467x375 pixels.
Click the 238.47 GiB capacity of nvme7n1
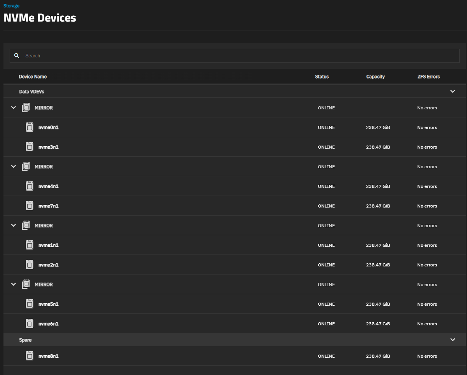pos(378,206)
